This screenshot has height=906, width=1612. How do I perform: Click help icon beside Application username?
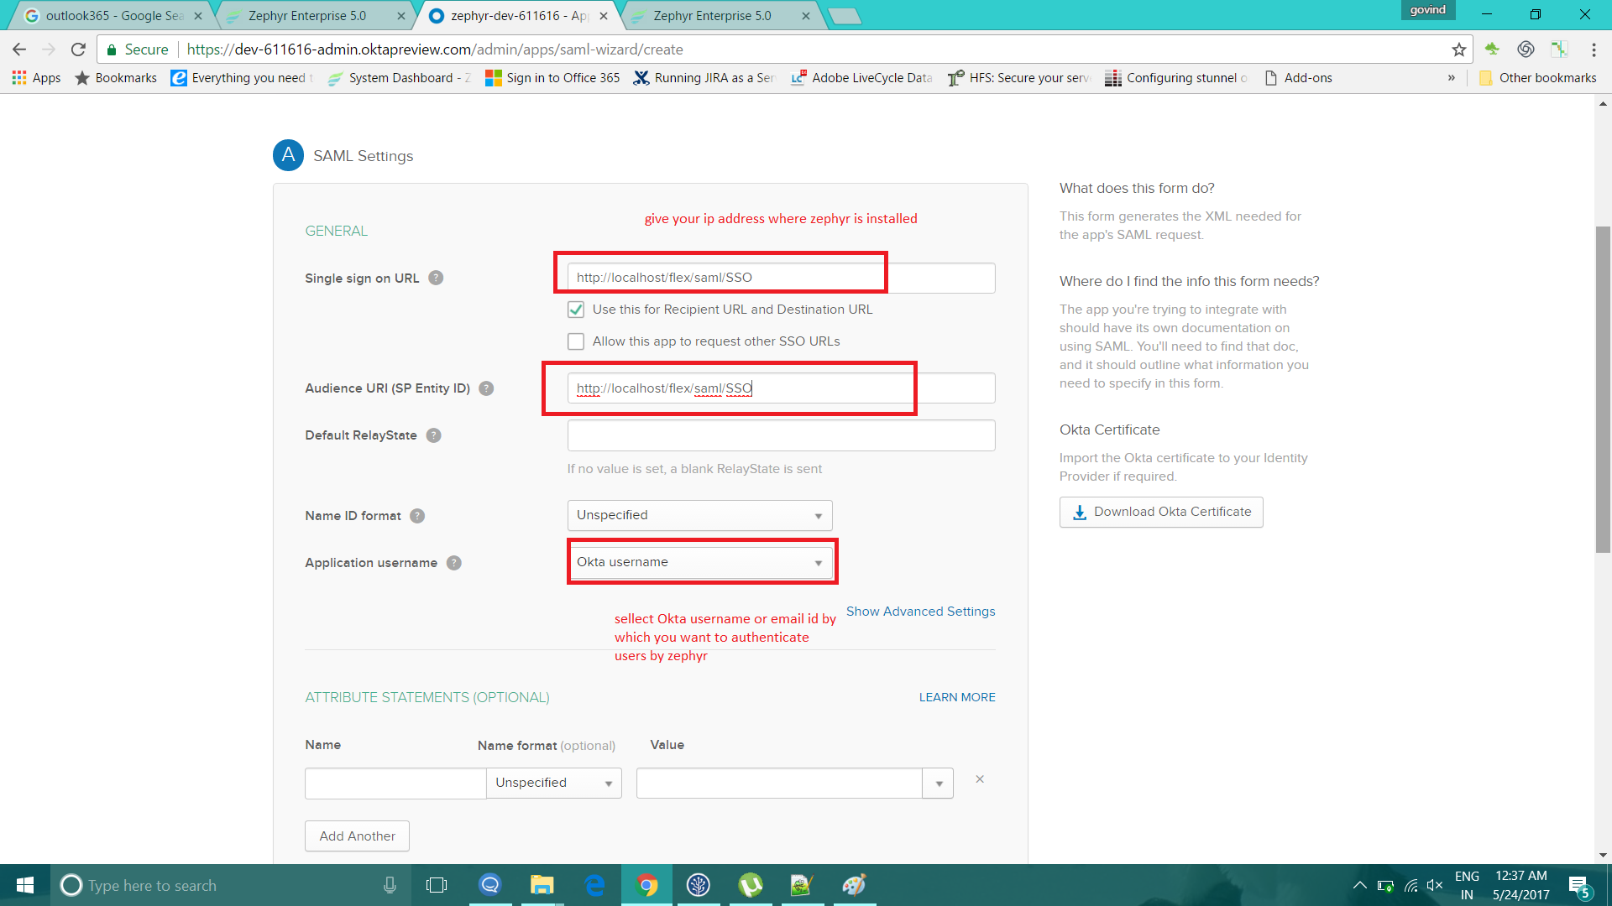click(454, 563)
